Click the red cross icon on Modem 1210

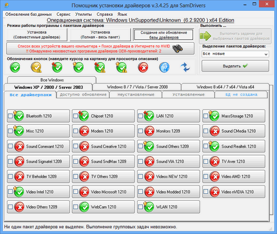pyautogui.click(x=84, y=131)
